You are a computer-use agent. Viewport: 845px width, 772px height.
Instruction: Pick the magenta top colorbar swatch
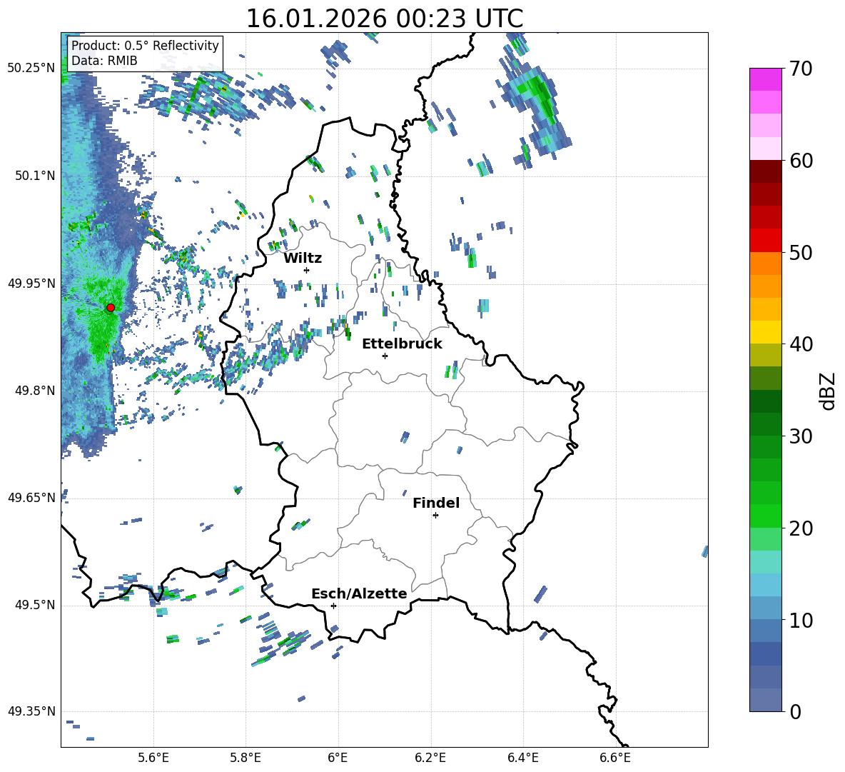pos(766,80)
